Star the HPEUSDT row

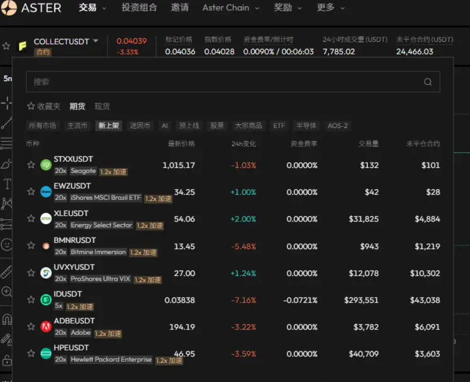[31, 354]
